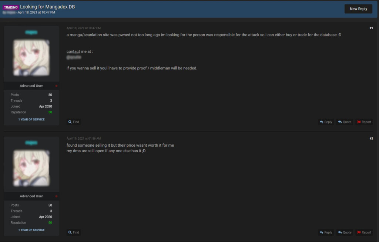Click the purple TRADING thread tag
The height and width of the screenshot is (242, 379).
click(x=11, y=7)
